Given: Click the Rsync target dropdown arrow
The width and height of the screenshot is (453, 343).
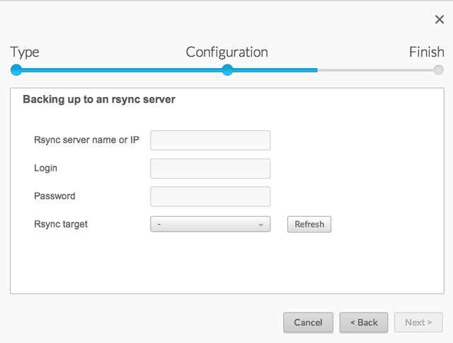Looking at the screenshot, I should (x=261, y=225).
